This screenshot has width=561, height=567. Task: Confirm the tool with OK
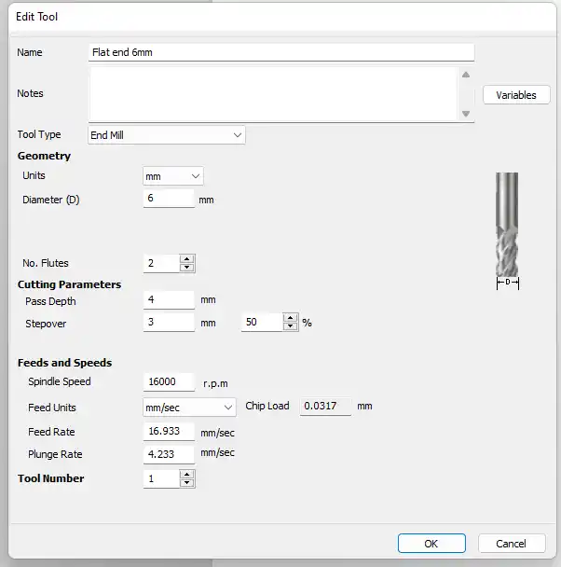click(431, 544)
